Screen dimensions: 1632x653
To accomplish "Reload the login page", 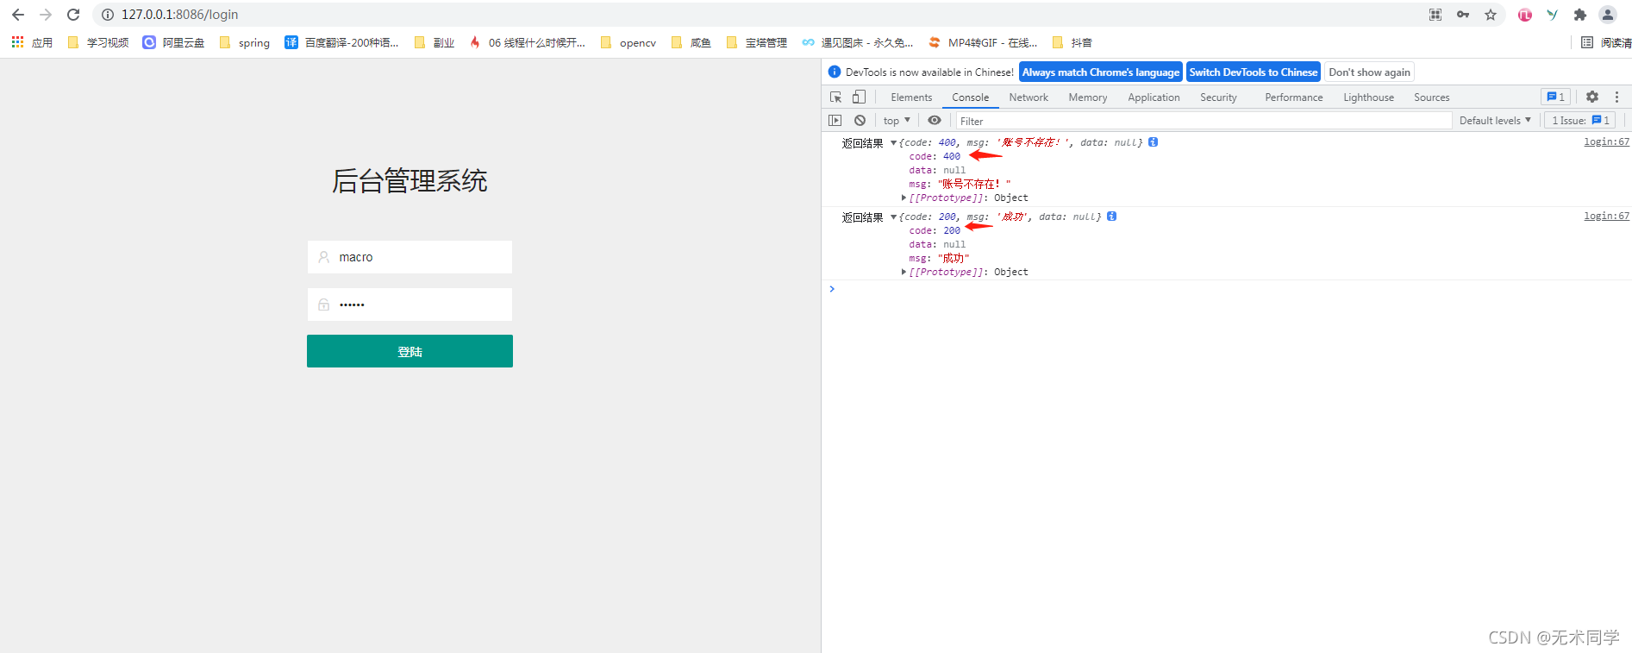I will (x=73, y=15).
